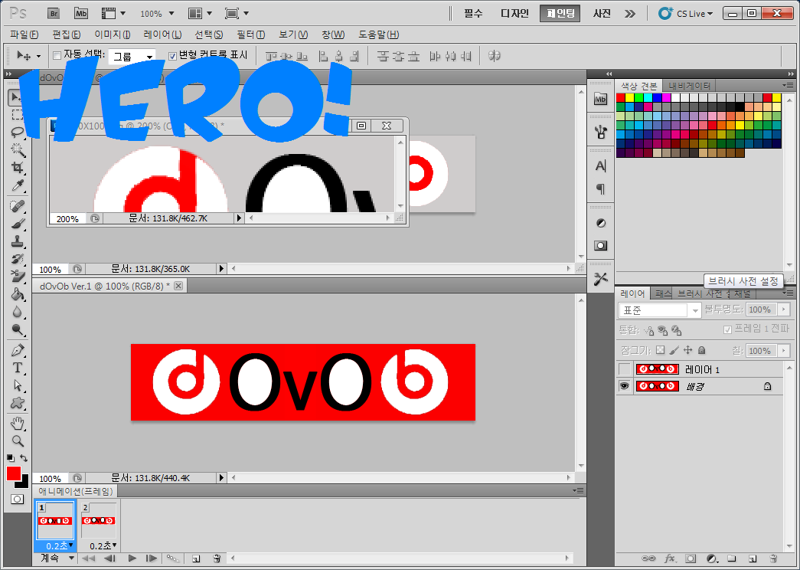Open the opacity 100% slider arrow

click(x=784, y=310)
